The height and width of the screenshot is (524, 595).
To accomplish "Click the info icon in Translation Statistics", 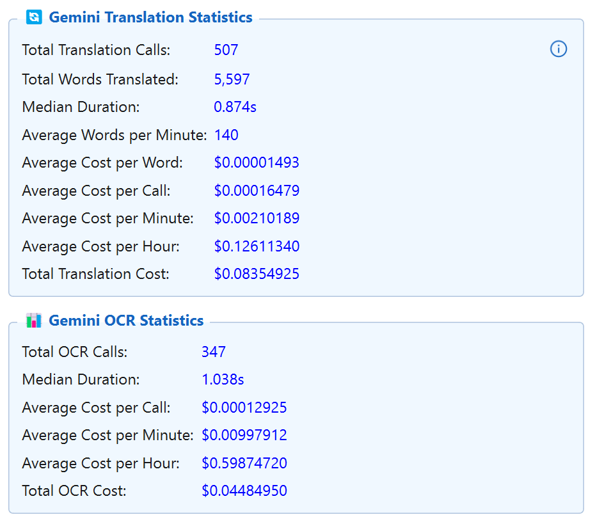I will click(x=558, y=49).
